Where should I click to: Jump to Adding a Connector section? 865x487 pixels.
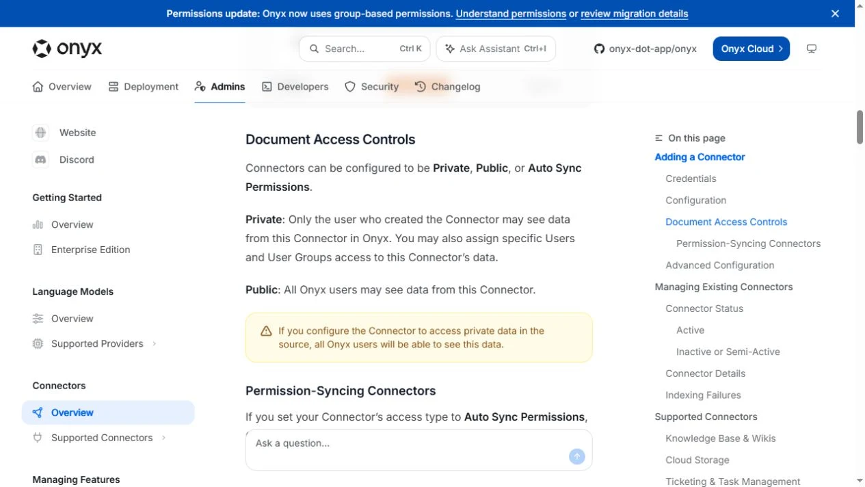coord(700,157)
